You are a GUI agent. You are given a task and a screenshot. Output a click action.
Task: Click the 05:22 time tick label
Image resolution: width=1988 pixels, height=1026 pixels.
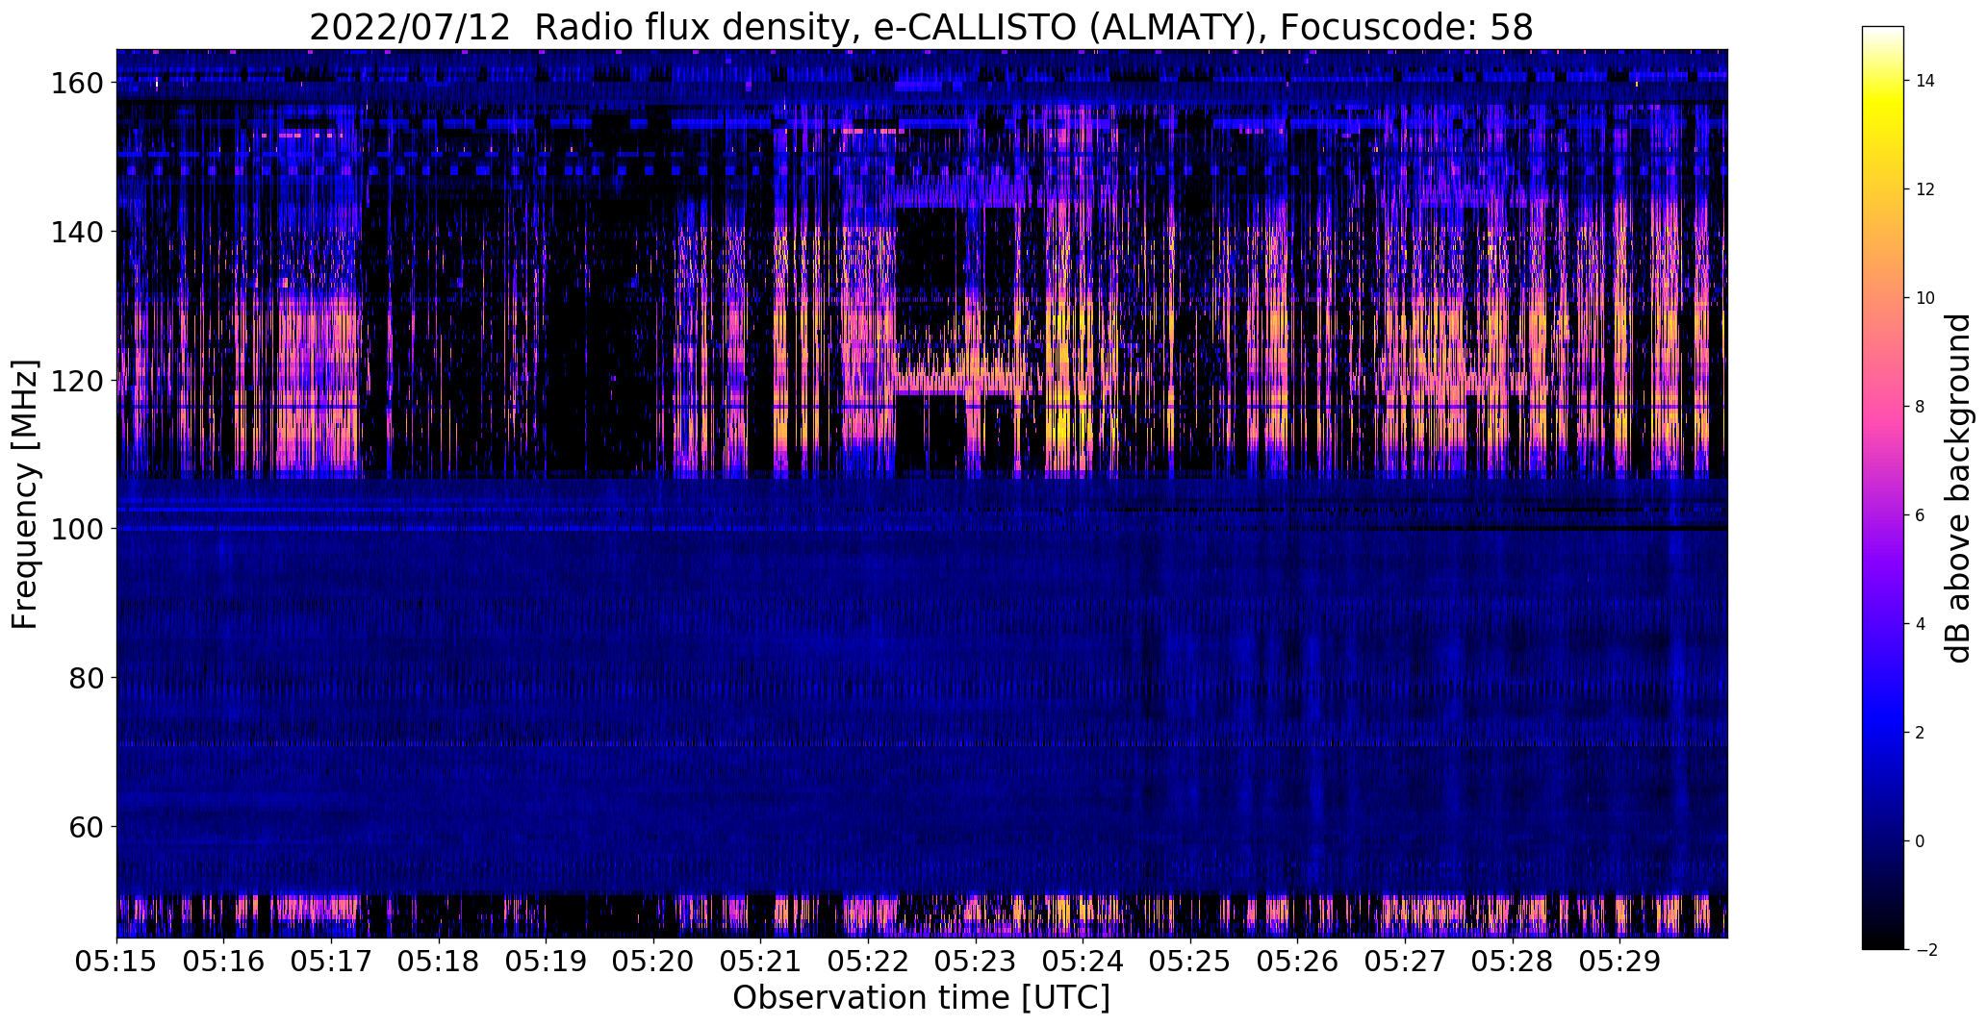(x=869, y=962)
